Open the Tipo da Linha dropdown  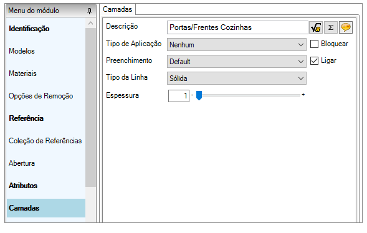(236, 78)
